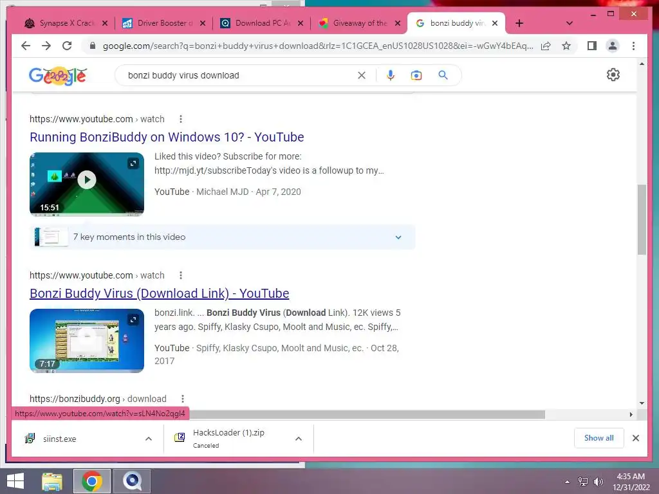The height and width of the screenshot is (494, 659).
Task: Click the horizontal scrollbar thumb
Action: pyautogui.click(x=367, y=415)
